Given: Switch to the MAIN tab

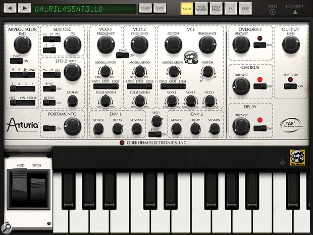Looking at the screenshot, I should coord(187,9).
